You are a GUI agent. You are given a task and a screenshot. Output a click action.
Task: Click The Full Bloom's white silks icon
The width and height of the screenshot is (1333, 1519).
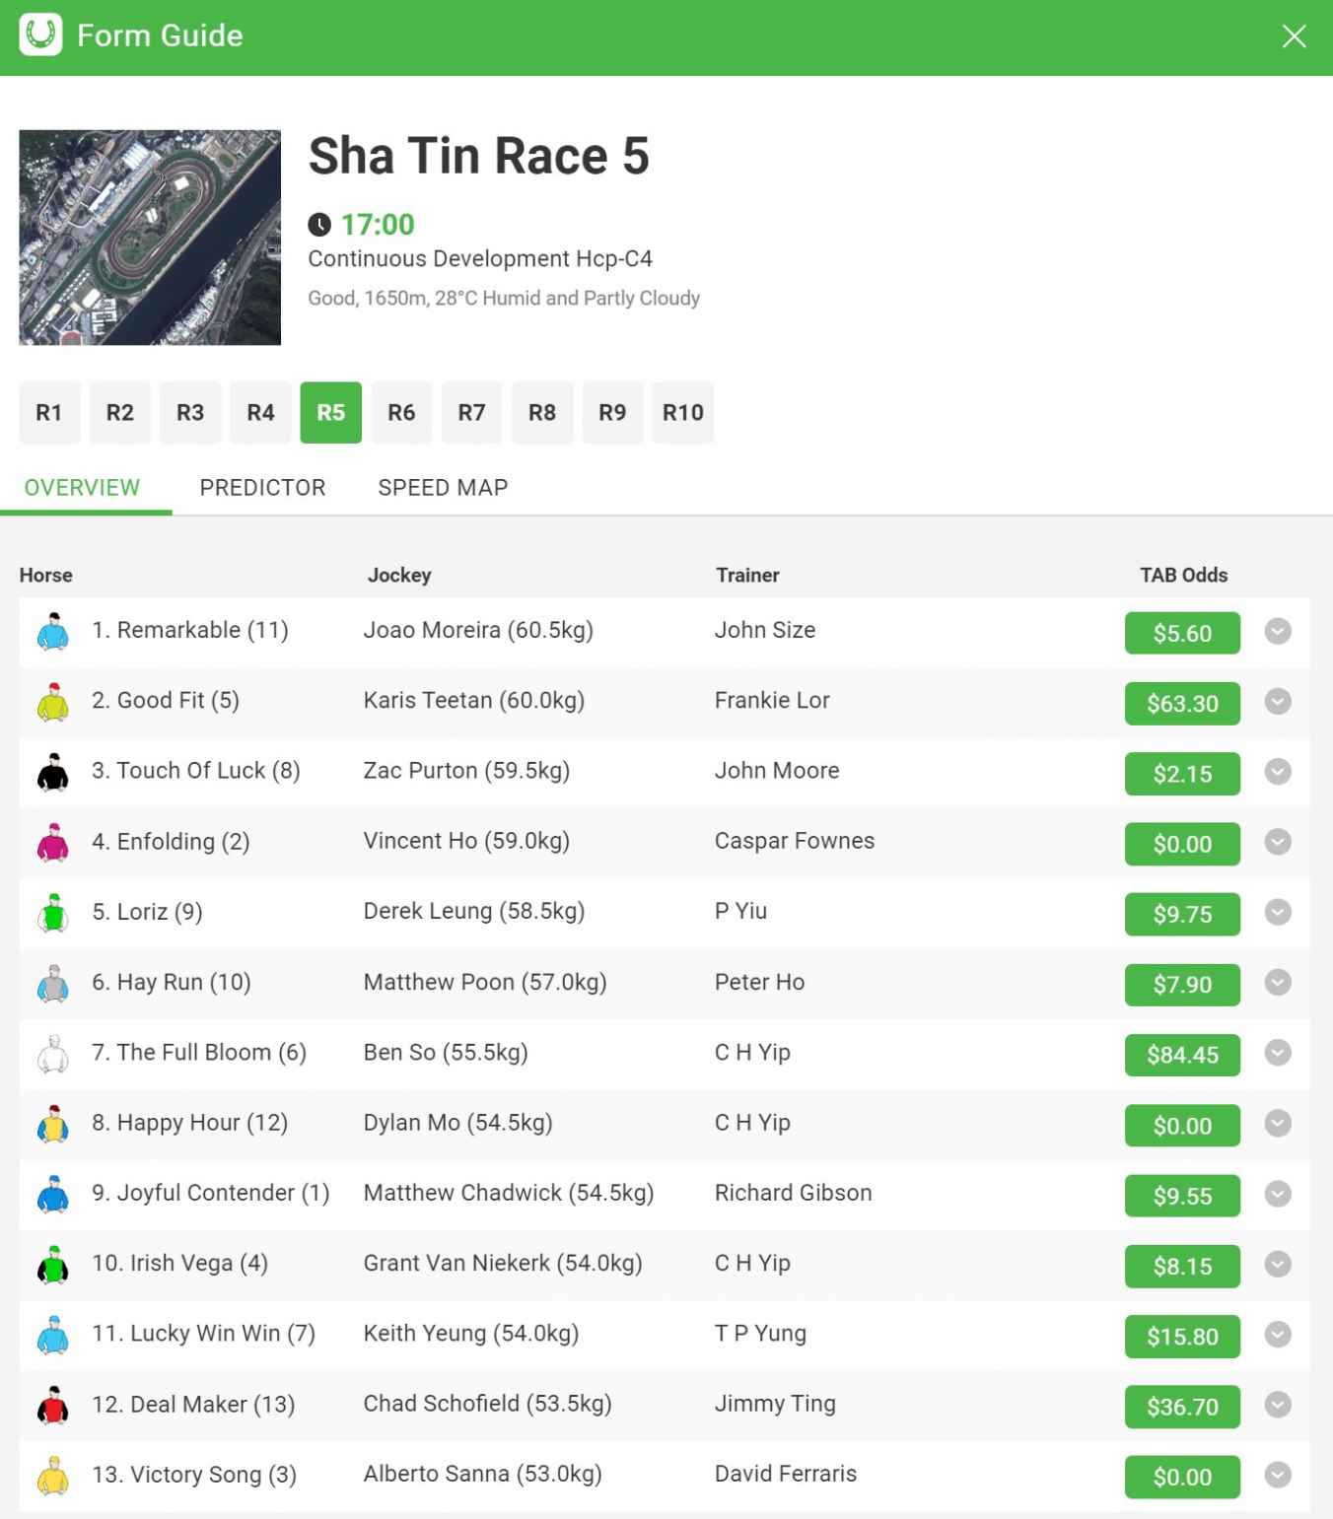point(53,1053)
